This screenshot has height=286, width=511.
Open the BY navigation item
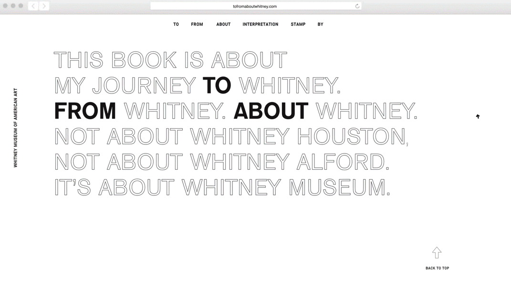click(x=320, y=24)
